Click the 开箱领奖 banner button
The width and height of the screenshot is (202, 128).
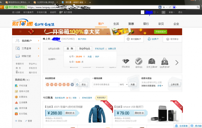160,32
